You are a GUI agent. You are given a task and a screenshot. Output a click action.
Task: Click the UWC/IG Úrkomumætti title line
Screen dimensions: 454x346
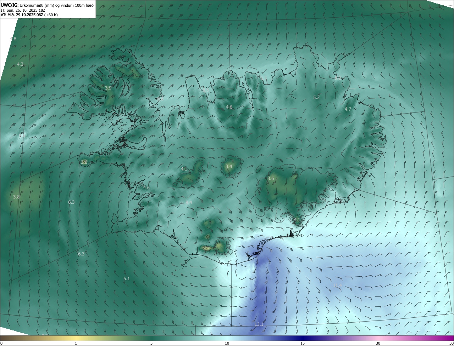click(x=47, y=5)
